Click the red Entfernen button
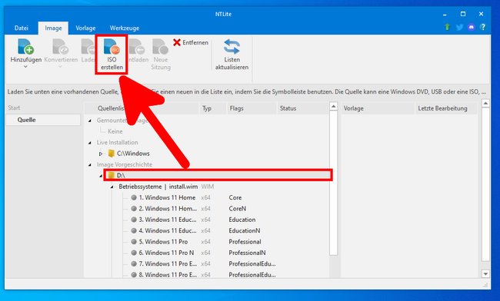500x301 pixels. coord(191,42)
